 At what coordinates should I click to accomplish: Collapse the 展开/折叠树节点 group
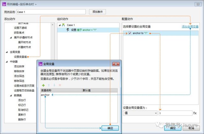point(11,38)
